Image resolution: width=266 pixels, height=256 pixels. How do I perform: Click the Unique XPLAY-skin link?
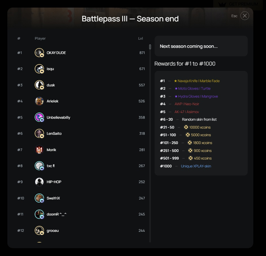coord(196,166)
